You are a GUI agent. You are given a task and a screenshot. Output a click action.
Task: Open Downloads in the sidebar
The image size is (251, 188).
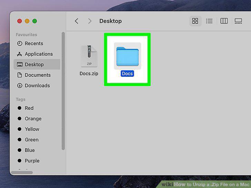pos(37,85)
